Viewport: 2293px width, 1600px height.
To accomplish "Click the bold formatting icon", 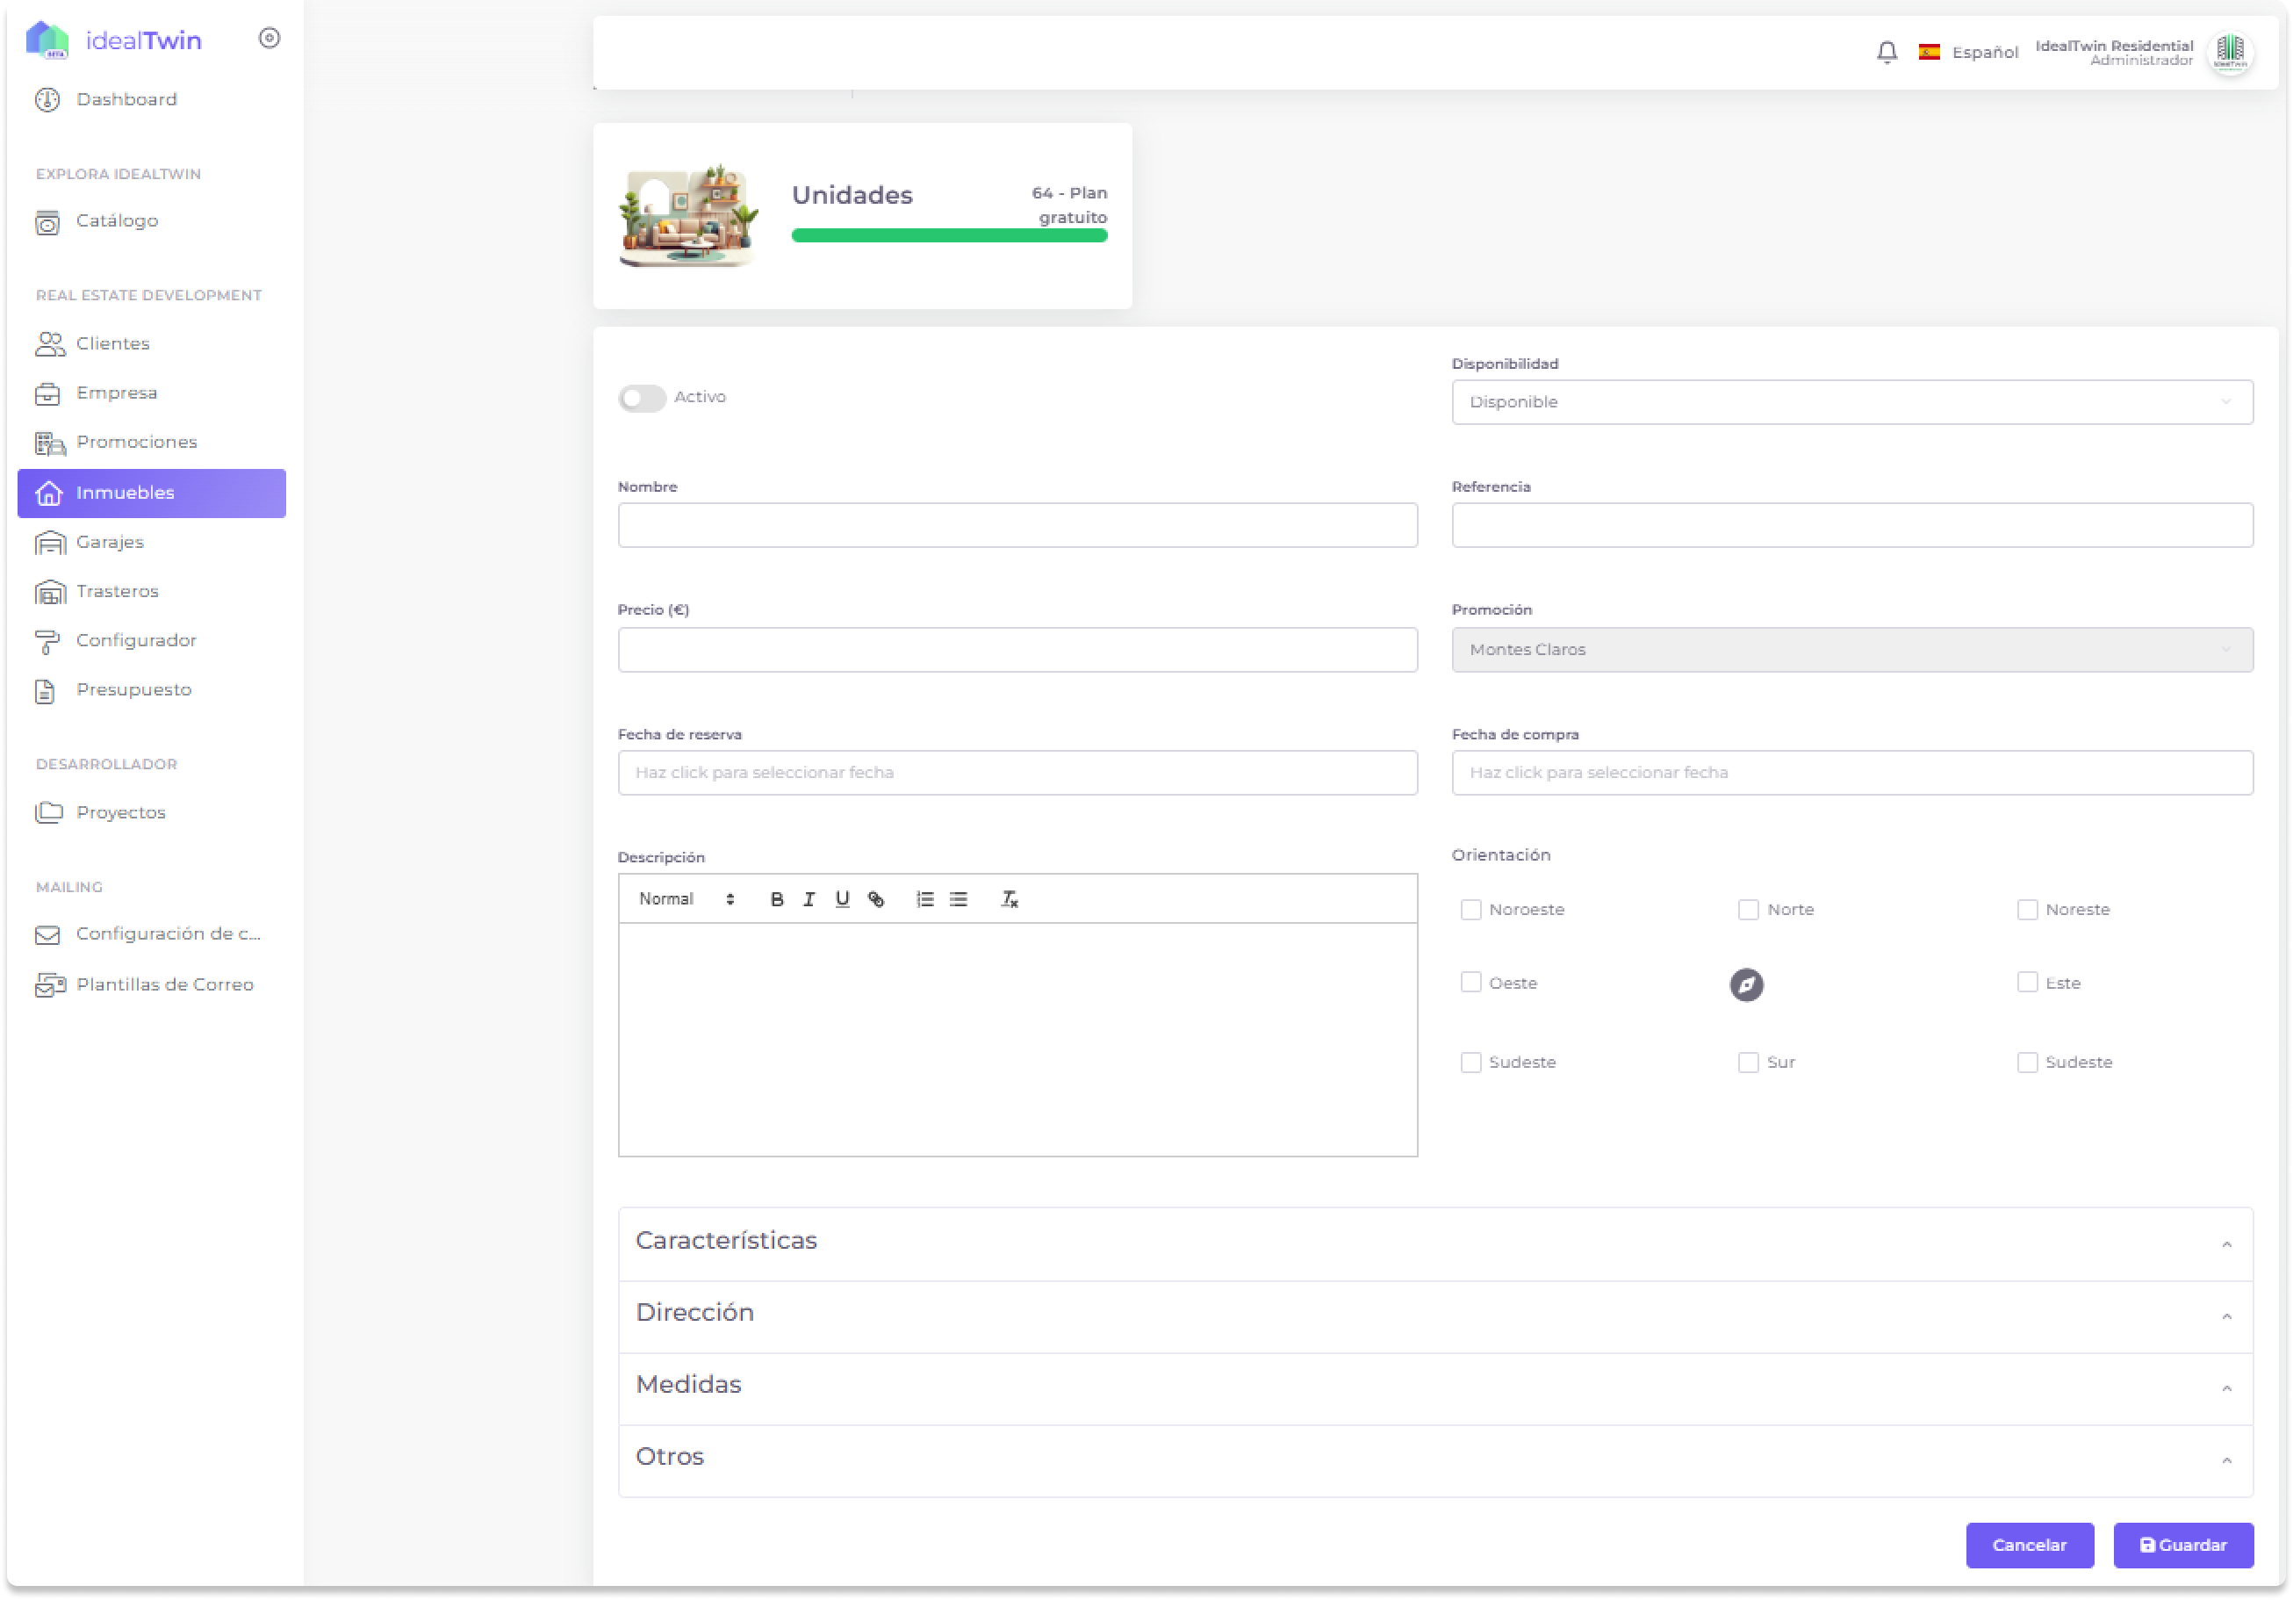I will tap(776, 899).
